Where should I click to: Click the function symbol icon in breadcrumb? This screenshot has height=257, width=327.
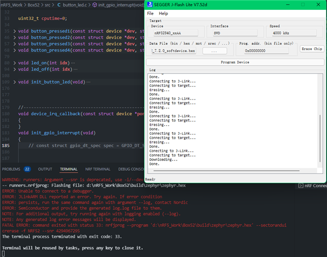tap(95, 5)
